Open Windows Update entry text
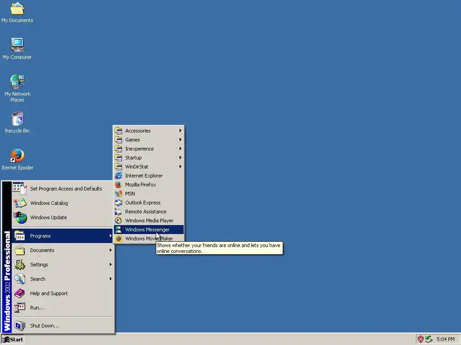The width and height of the screenshot is (461, 345). 49,217
